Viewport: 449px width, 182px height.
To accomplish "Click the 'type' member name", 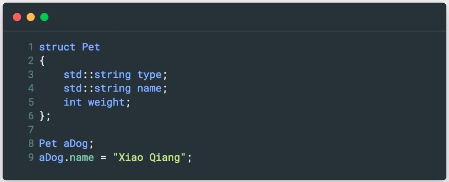I will [x=149, y=75].
